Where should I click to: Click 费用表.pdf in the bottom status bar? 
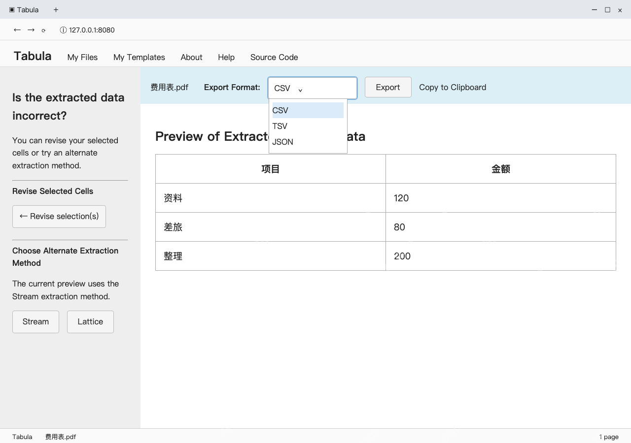pos(61,437)
